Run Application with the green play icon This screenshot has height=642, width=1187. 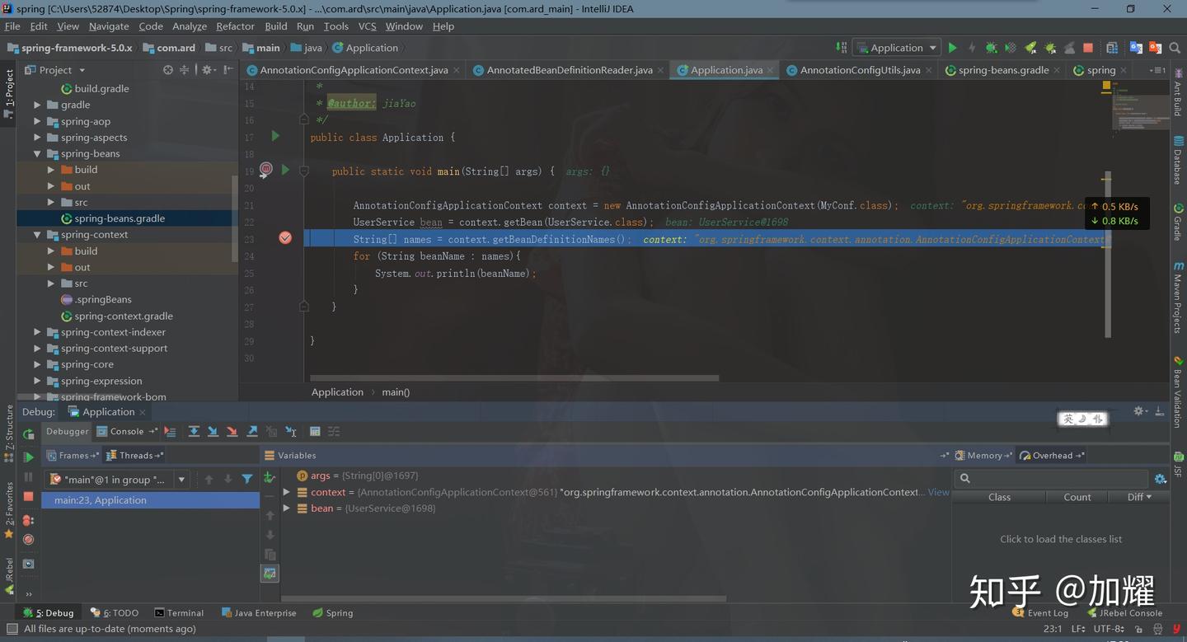(952, 48)
